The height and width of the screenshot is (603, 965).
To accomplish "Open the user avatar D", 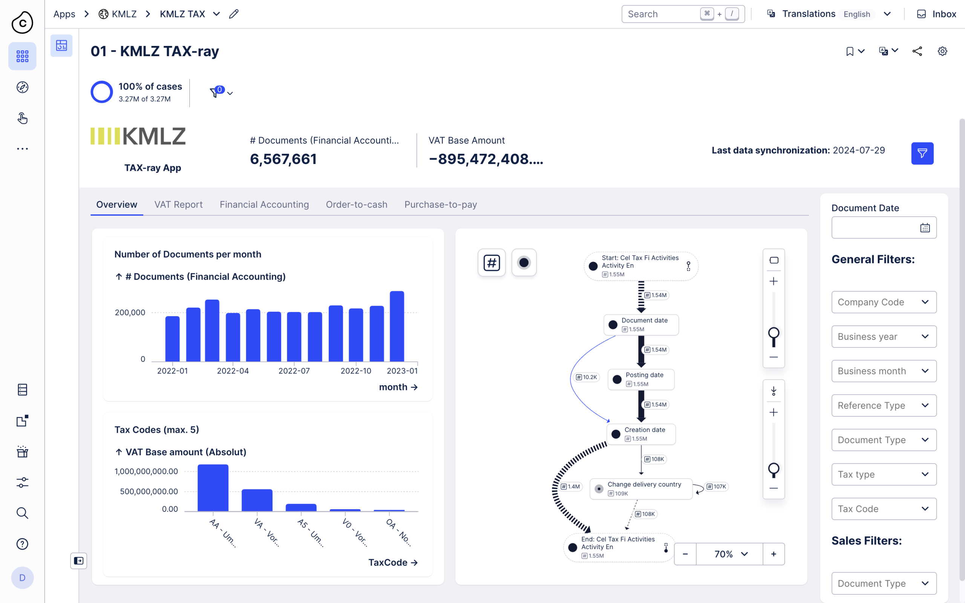I will click(x=22, y=578).
